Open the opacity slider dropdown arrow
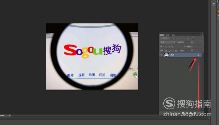219x125 pixels. pyautogui.click(x=192, y=42)
